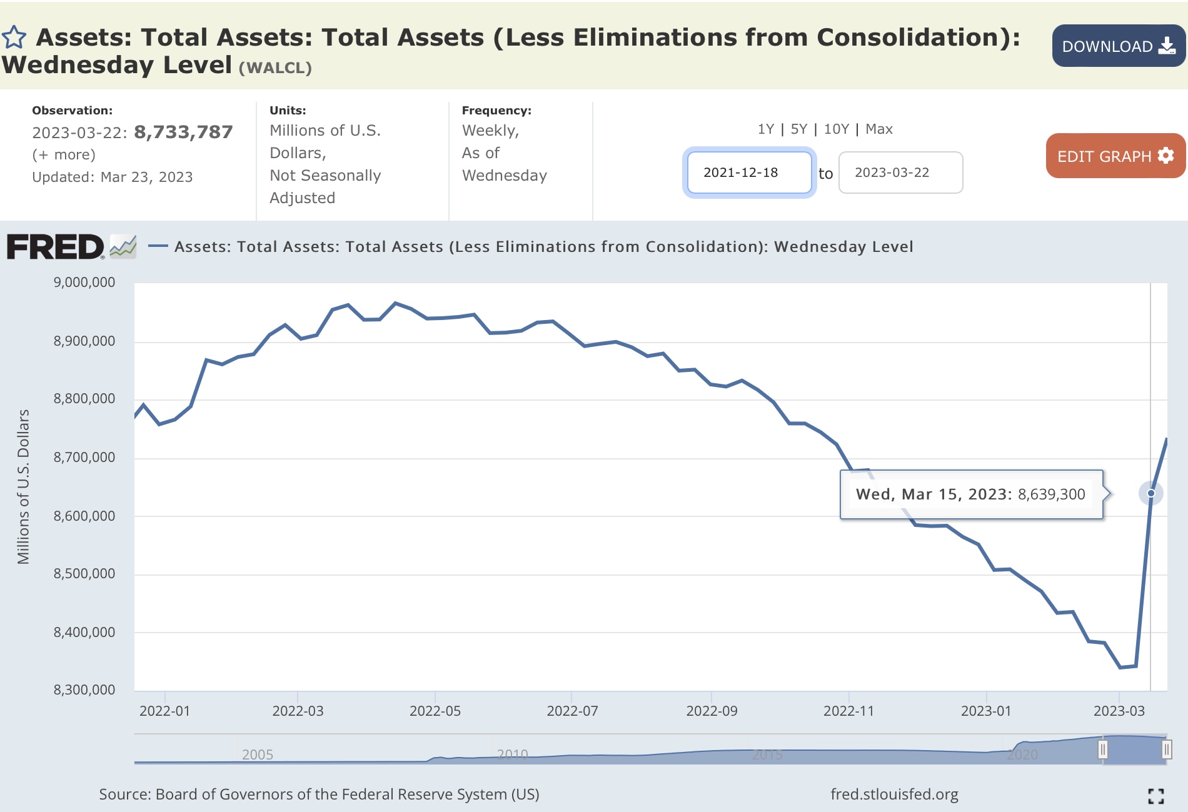Screen dimensions: 1188x812
Task: Click the start date field 2021-12-18
Action: click(x=749, y=173)
